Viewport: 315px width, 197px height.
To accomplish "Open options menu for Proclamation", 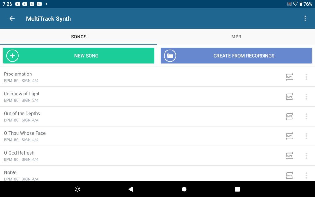I will [x=306, y=77].
